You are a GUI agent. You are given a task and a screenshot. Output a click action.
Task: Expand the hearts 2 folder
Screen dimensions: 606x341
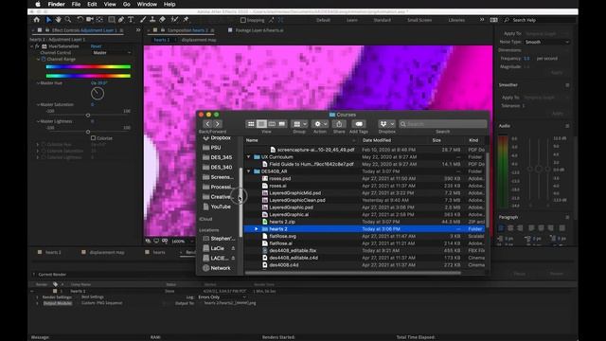coord(257,229)
